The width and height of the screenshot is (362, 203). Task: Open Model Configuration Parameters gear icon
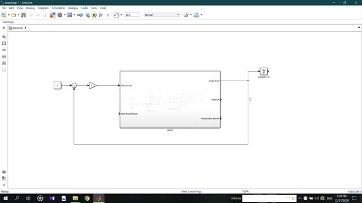point(60,15)
